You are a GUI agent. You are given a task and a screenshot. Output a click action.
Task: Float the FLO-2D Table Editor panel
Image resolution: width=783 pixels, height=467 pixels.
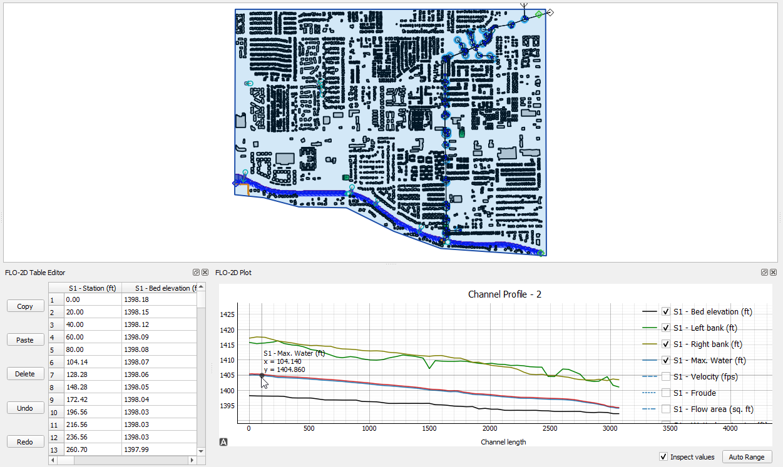click(196, 273)
